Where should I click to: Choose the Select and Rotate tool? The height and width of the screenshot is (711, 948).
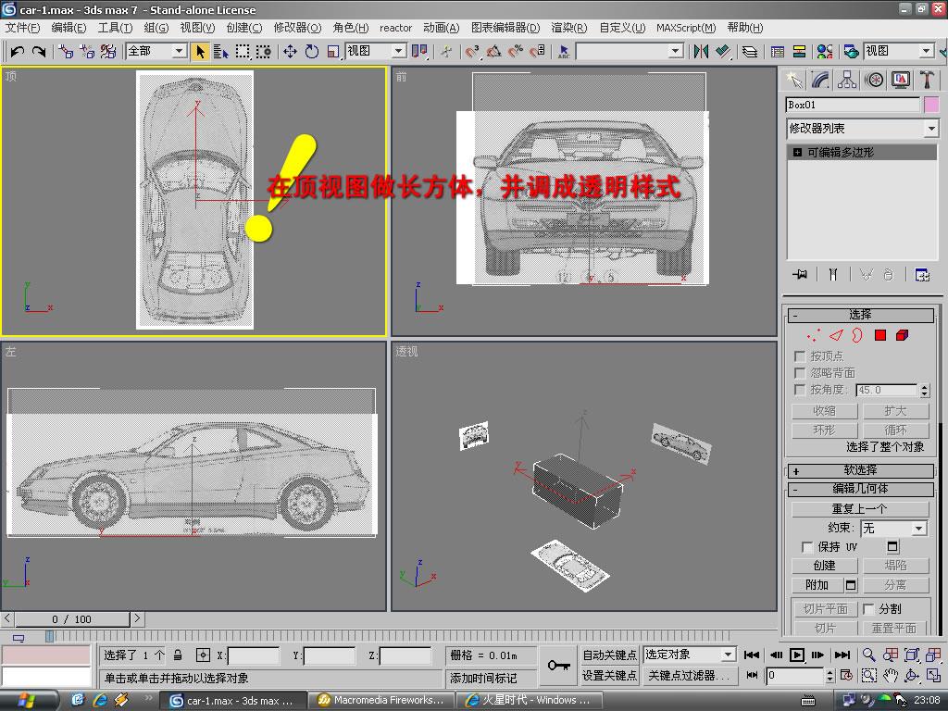pos(311,52)
